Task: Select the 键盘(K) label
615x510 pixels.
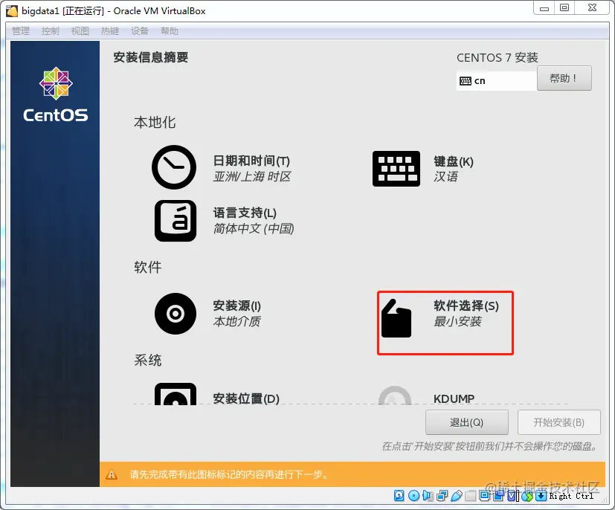Action: coord(454,161)
